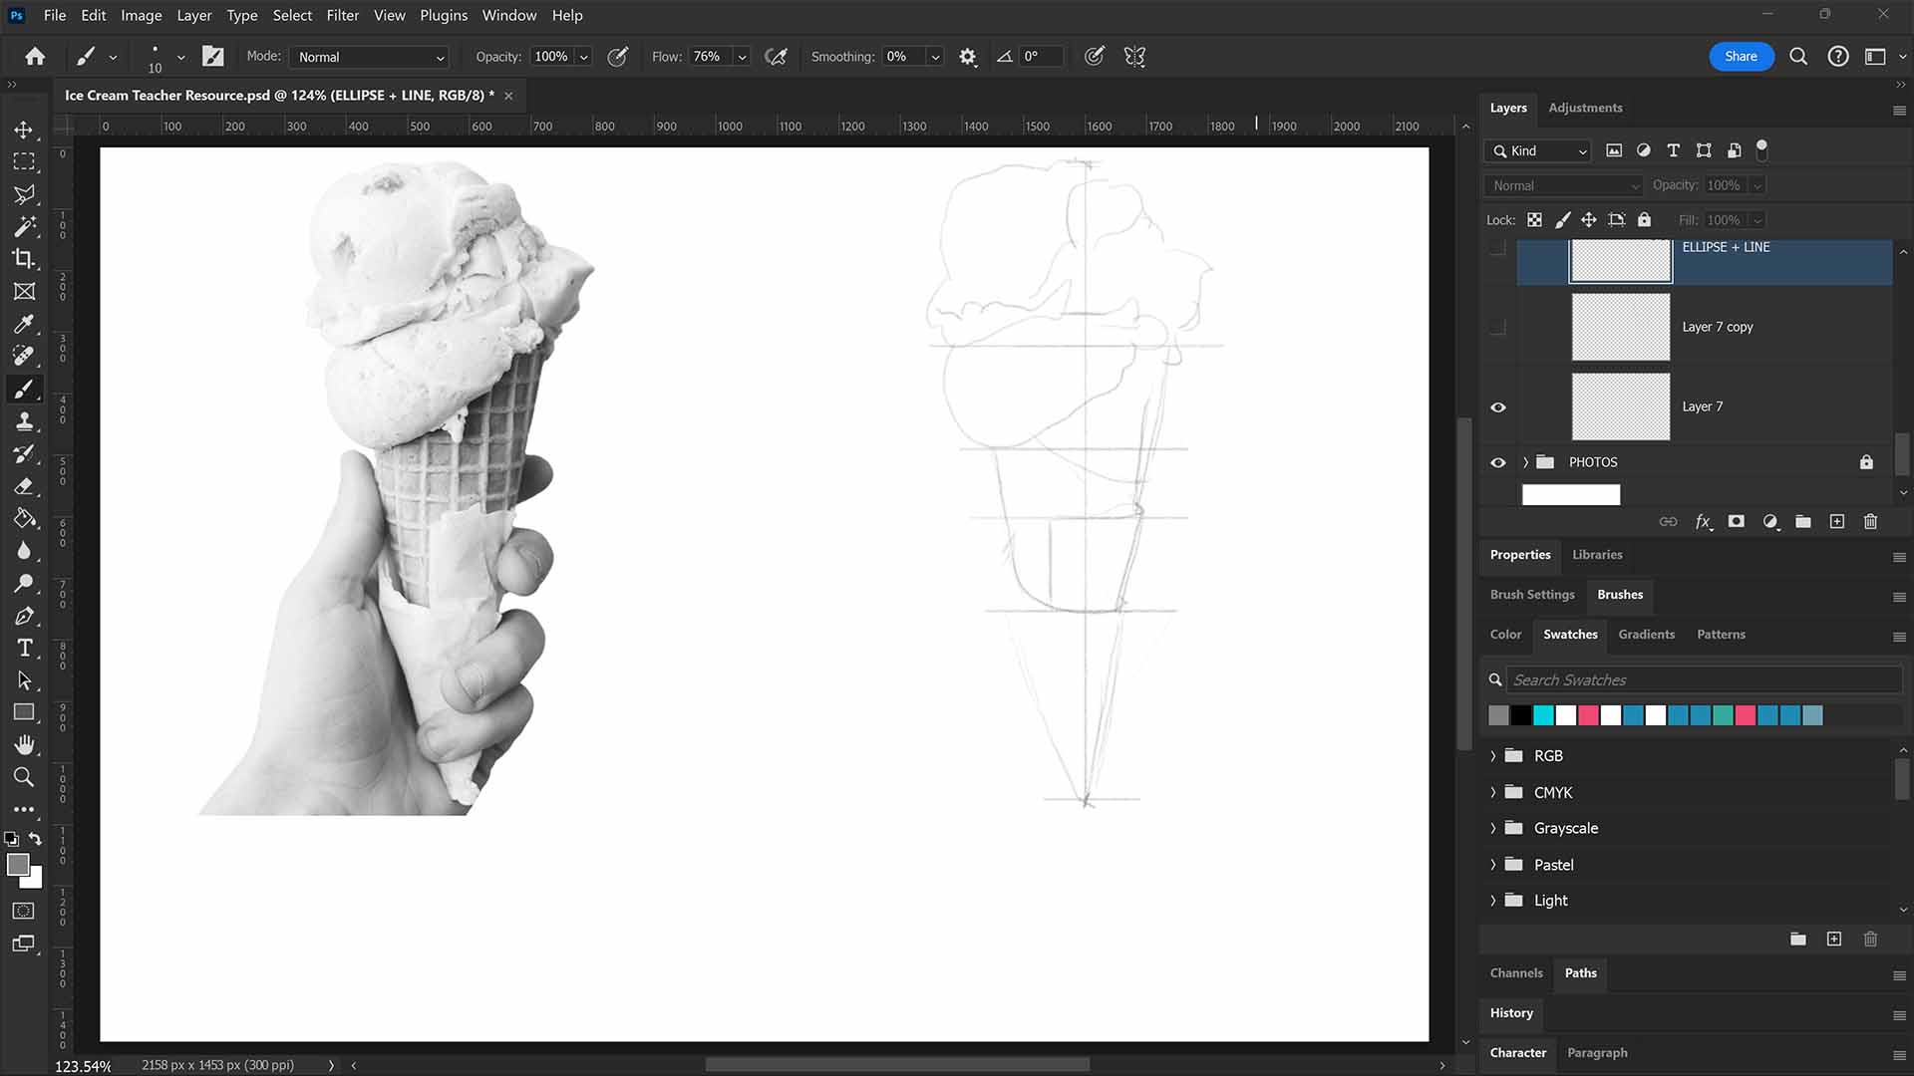Select the History Brush tool
The width and height of the screenshot is (1914, 1076).
(24, 454)
